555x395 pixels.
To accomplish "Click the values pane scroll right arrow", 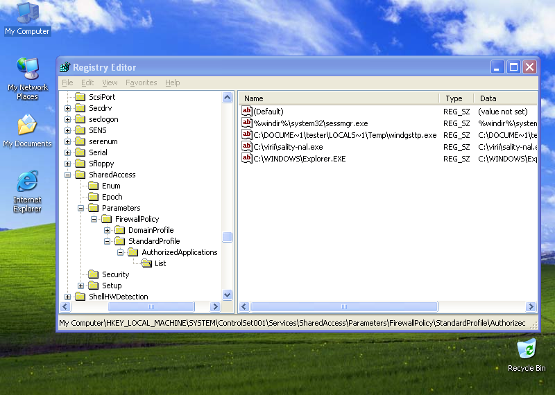I will (531, 306).
